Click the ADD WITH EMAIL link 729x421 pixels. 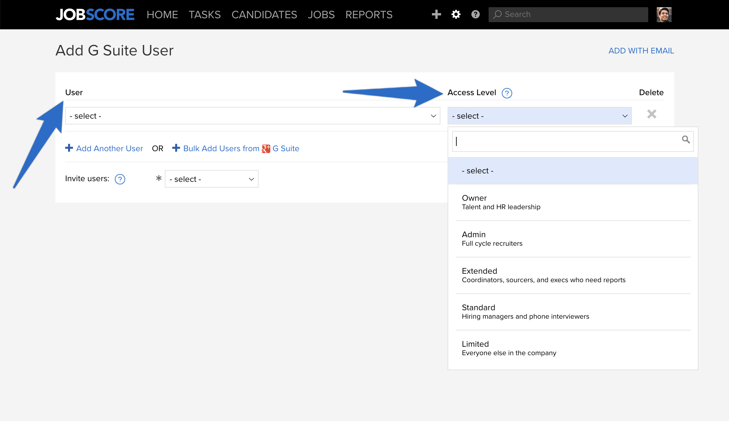(x=641, y=51)
